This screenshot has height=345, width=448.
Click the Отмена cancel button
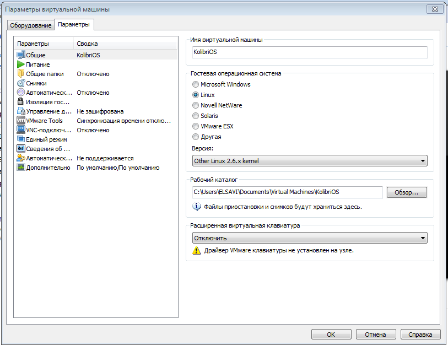pyautogui.click(x=375, y=334)
